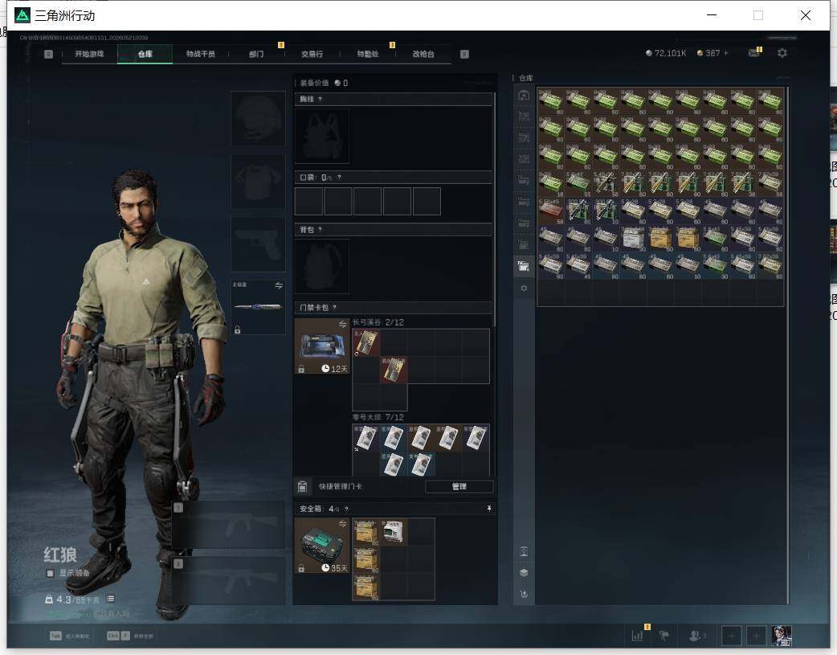Click the 管理 button

pos(459,486)
